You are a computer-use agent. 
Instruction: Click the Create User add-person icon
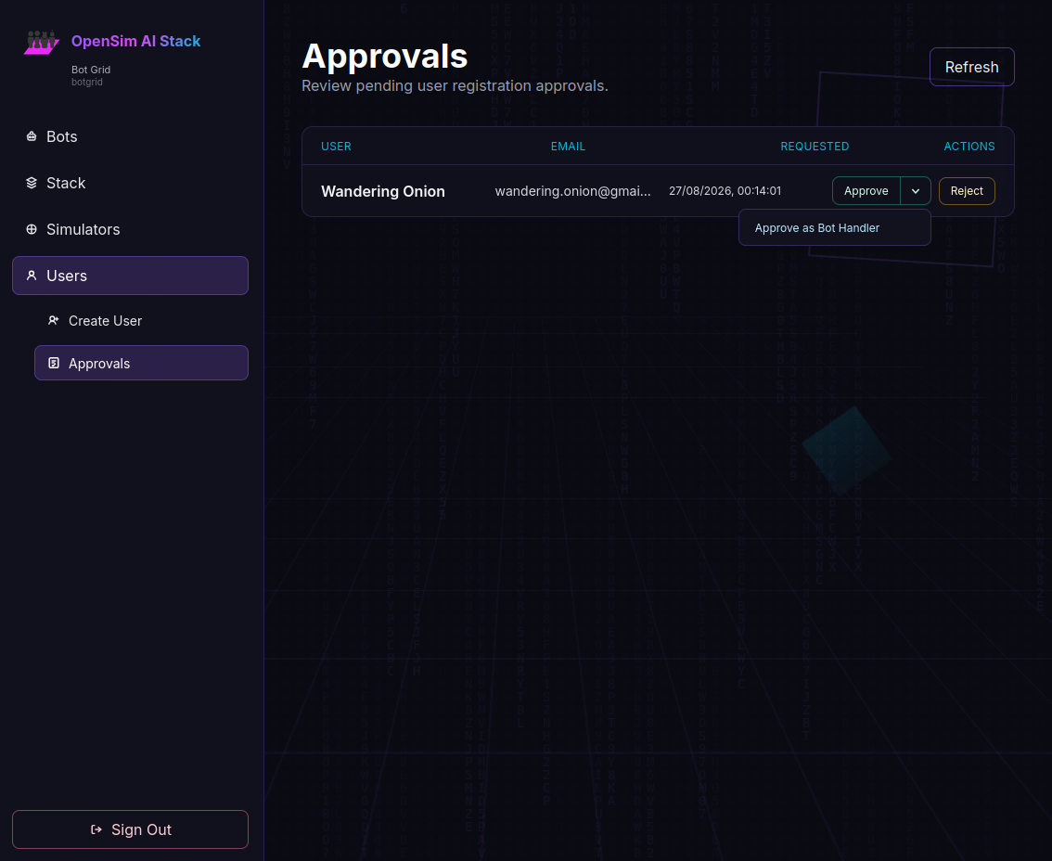click(54, 320)
